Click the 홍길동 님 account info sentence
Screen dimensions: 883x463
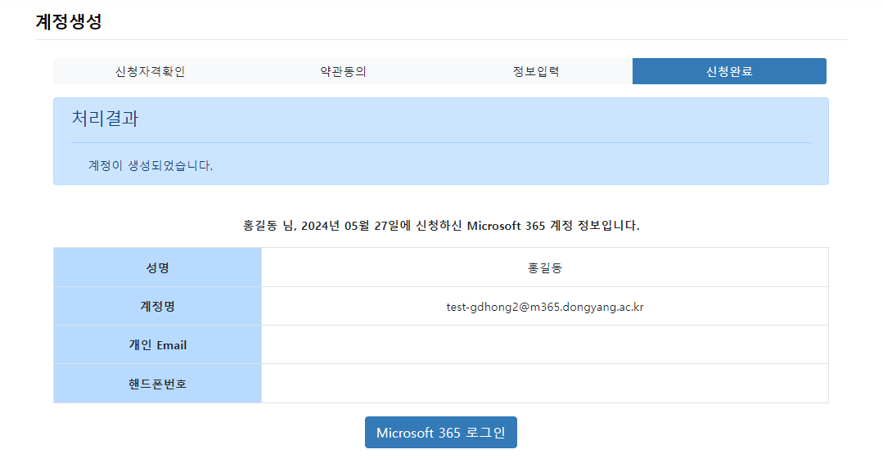coord(441,226)
